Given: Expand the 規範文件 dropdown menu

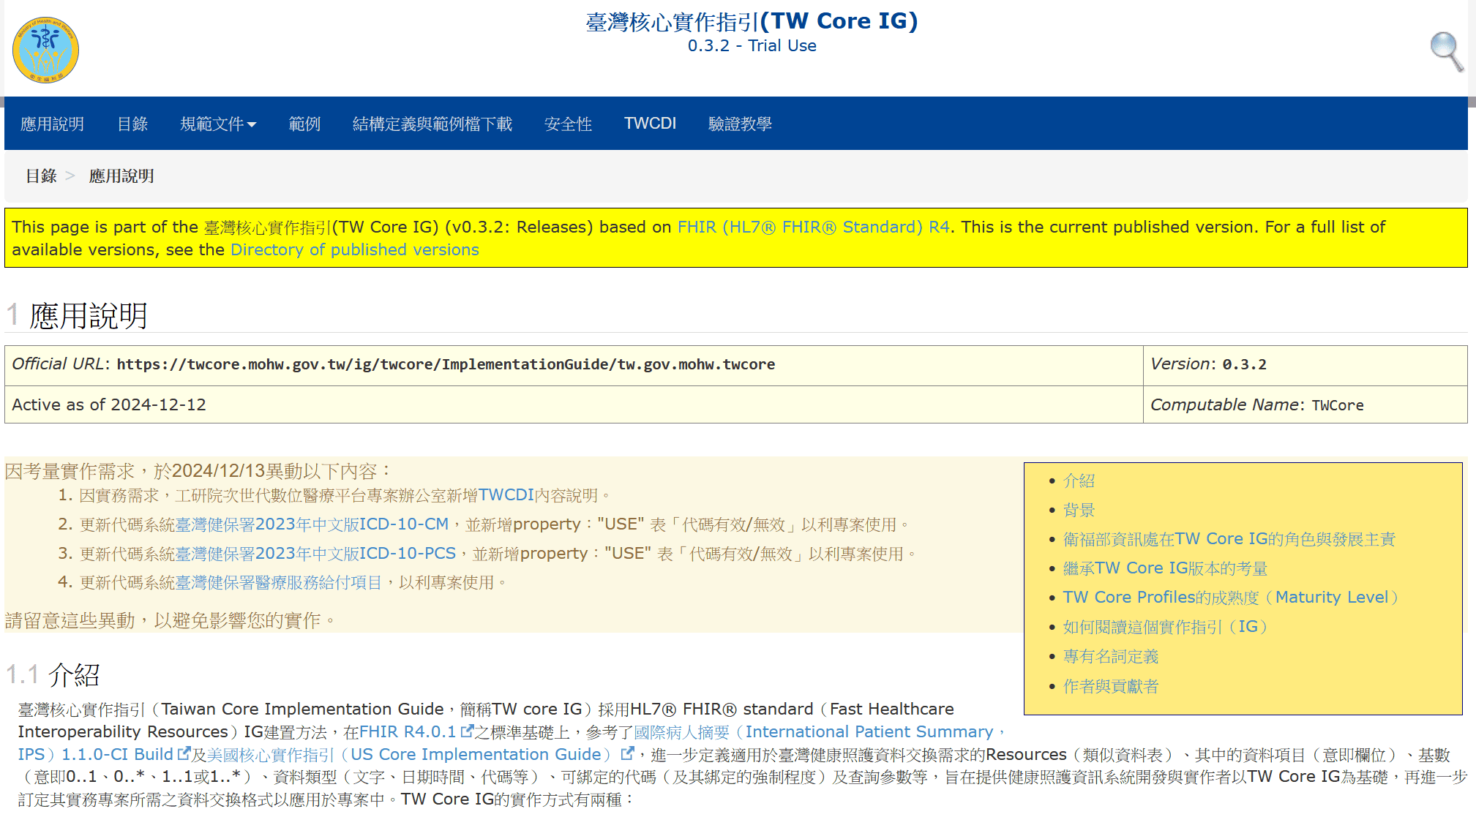Looking at the screenshot, I should click(x=218, y=124).
